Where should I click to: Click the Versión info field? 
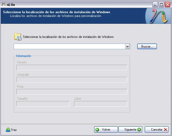point(72,67)
